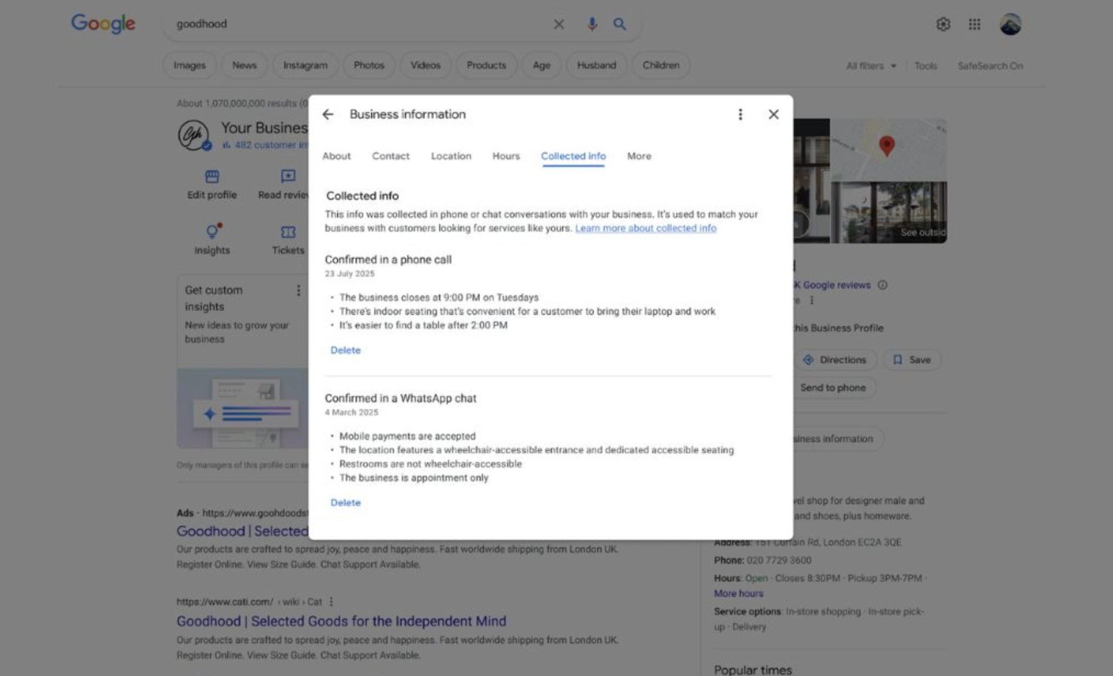
Task: Click the Directions button
Action: click(x=836, y=360)
